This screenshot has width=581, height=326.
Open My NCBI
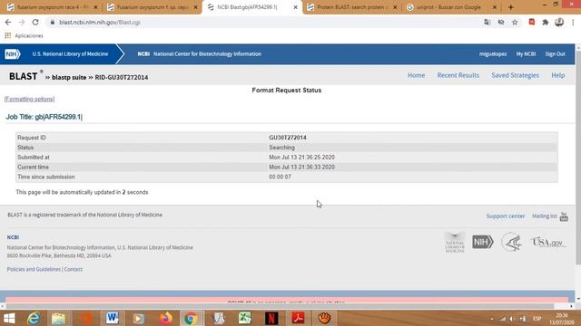(526, 54)
